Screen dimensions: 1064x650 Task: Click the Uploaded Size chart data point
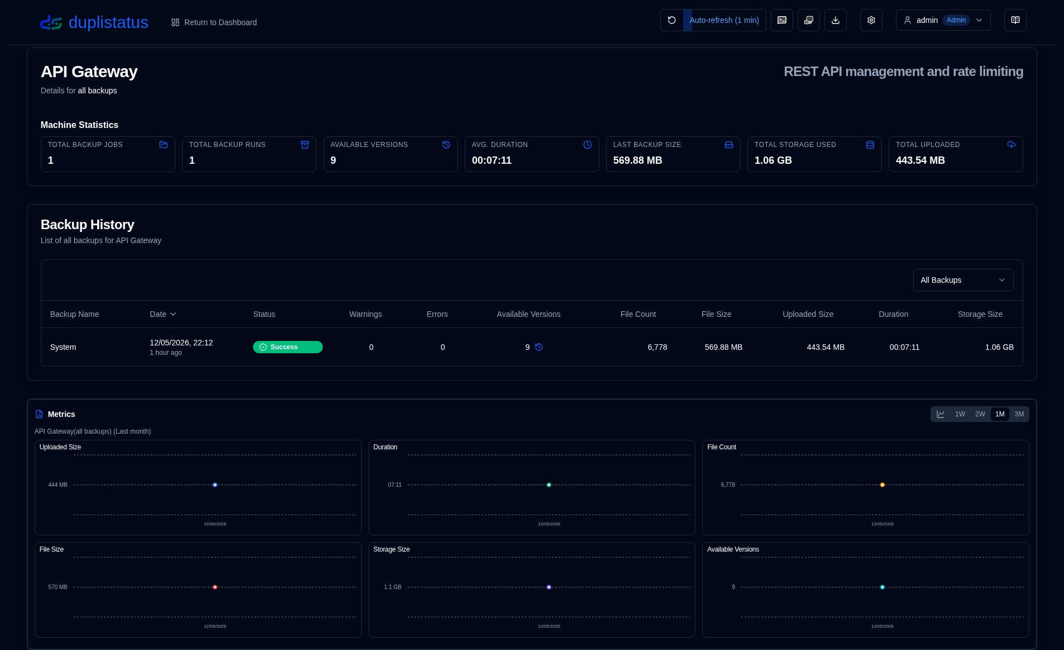pos(215,485)
